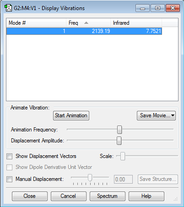Click the Displacement Amplitude slider handle
This screenshot has width=184, height=207.
pos(119,141)
